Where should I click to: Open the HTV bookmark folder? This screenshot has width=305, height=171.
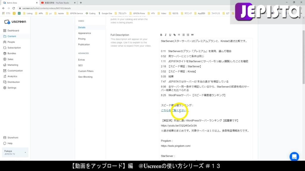151,13
